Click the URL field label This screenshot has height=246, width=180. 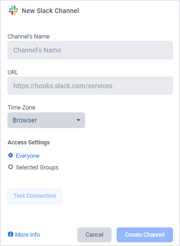13,72
